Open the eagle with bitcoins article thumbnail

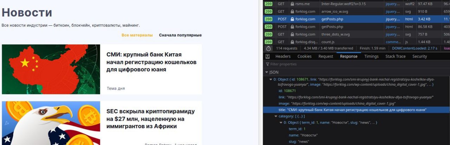pyautogui.click(x=51, y=123)
